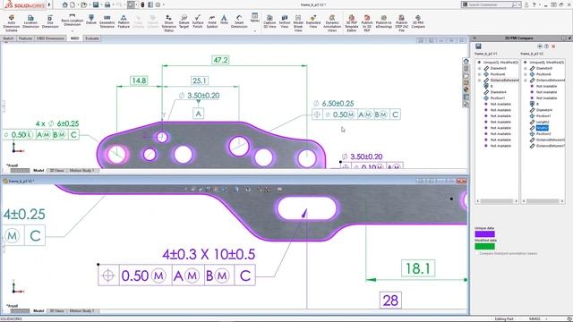Close the 3D PMI Compare panel with red X
Image resolution: width=573 pixels, height=322 pixels.
pos(553,47)
